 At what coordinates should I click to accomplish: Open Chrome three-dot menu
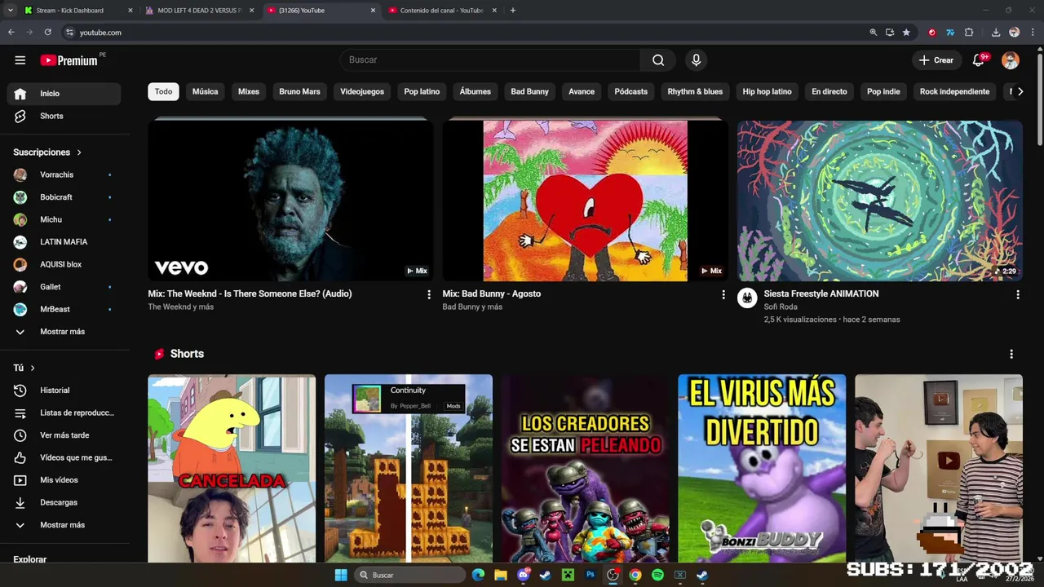pyautogui.click(x=1032, y=33)
